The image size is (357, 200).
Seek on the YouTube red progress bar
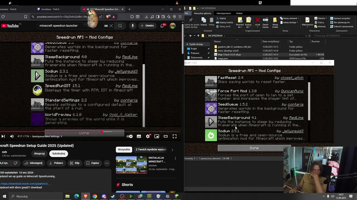click(89, 132)
